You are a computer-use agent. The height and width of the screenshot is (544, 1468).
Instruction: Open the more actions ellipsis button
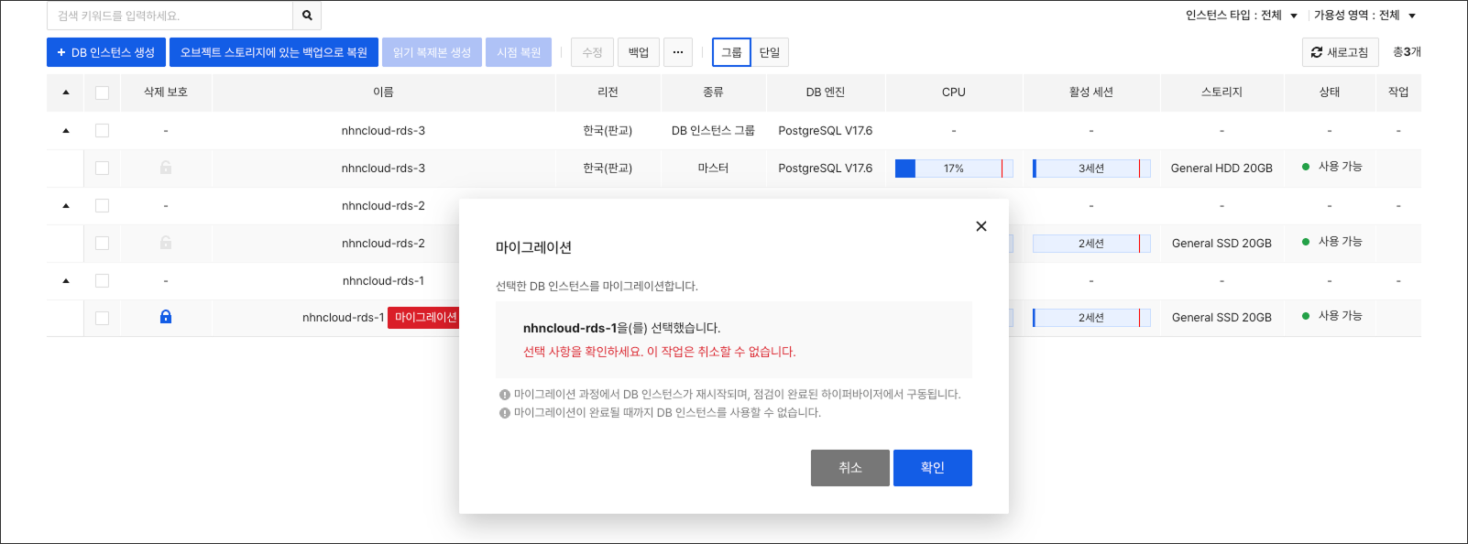pyautogui.click(x=678, y=52)
